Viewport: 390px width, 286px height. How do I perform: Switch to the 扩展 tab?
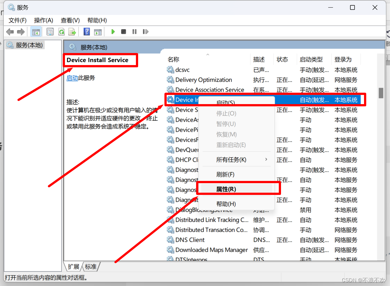point(74,266)
